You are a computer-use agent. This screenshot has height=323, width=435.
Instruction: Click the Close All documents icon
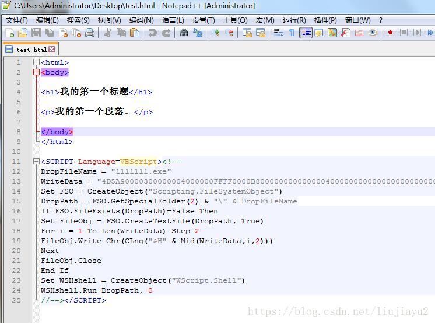(76, 33)
